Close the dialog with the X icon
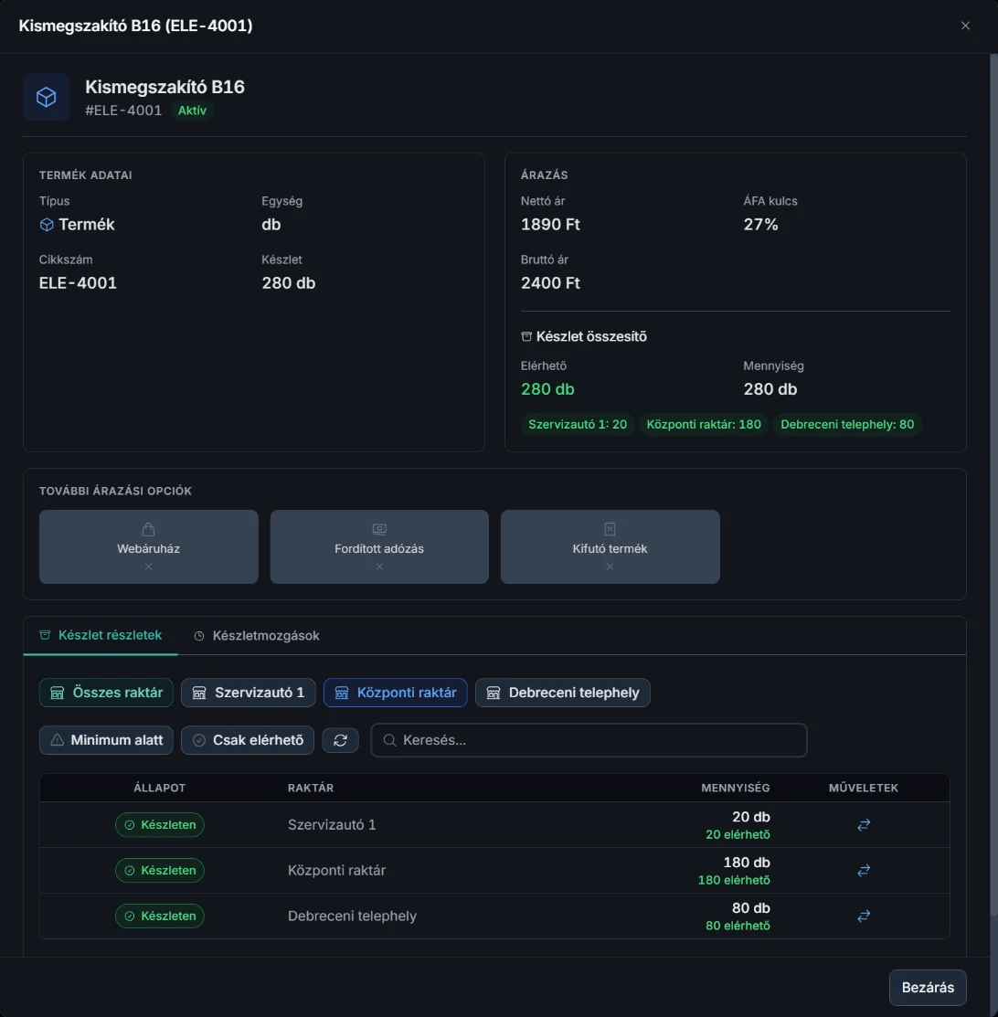 965,26
